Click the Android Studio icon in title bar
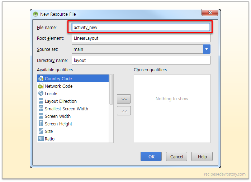 click(x=35, y=14)
